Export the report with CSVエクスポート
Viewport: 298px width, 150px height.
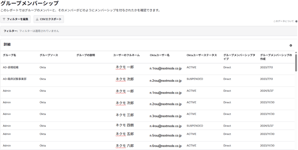tap(49, 19)
